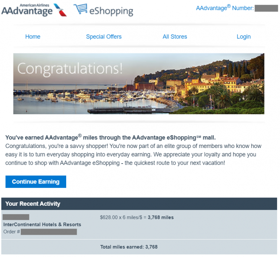
Task: Click the Continue Earning button
Action: (36, 182)
